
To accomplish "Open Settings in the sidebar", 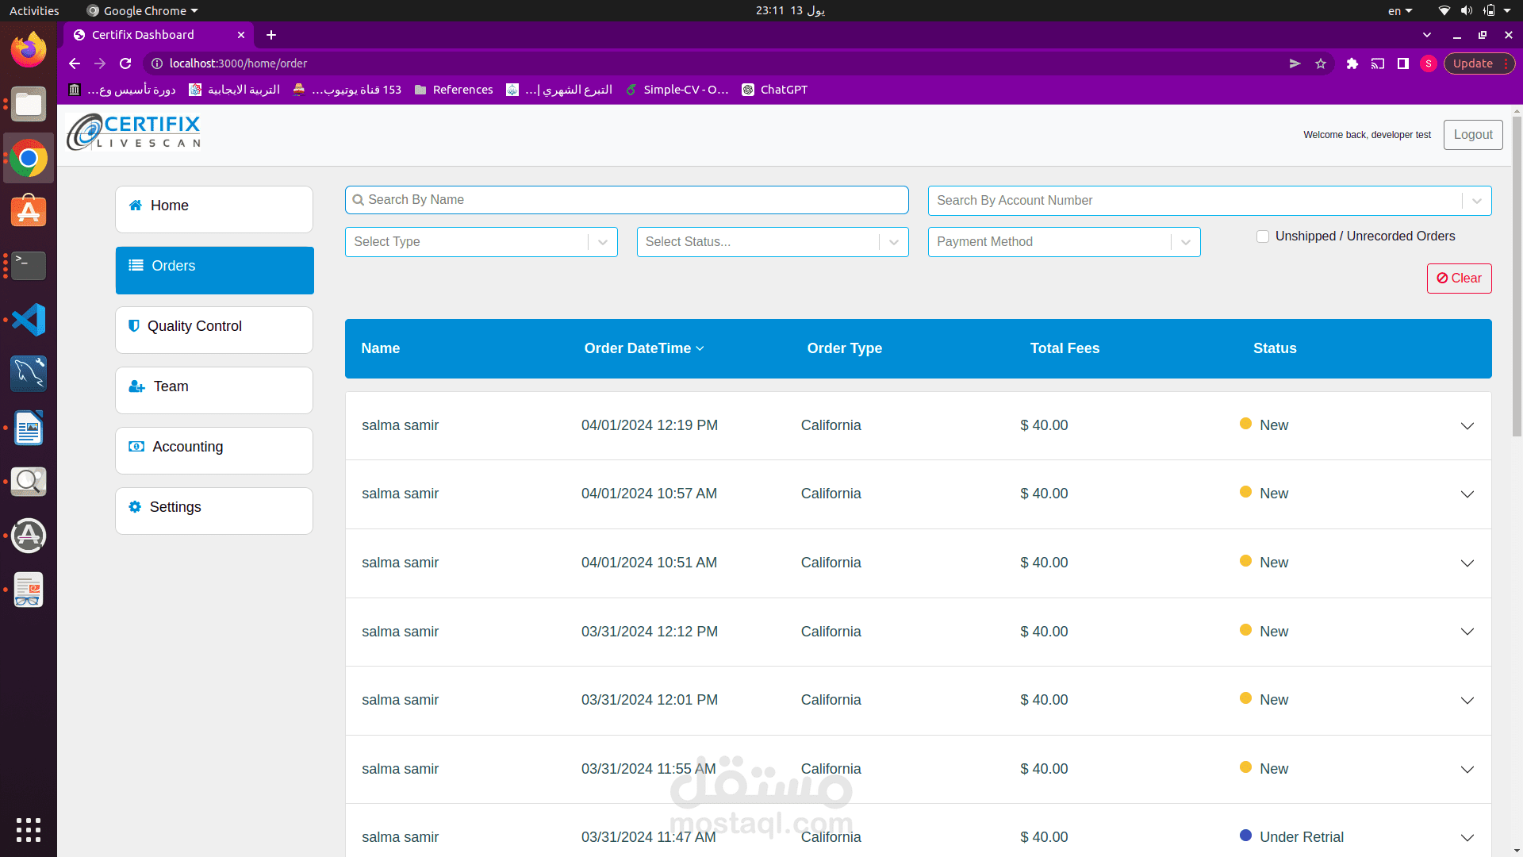I will click(214, 511).
